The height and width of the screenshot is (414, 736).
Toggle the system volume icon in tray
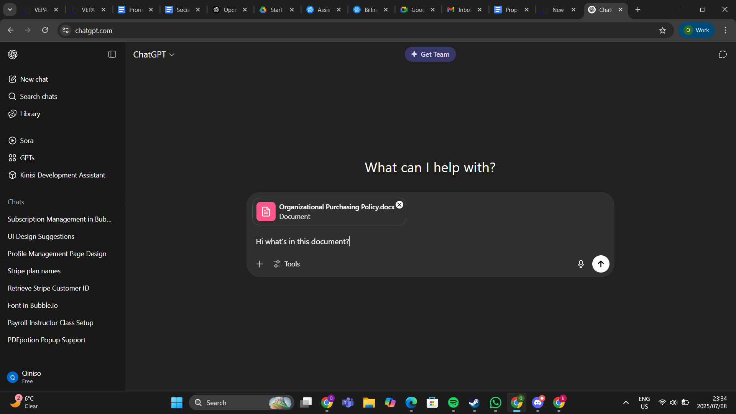click(673, 402)
